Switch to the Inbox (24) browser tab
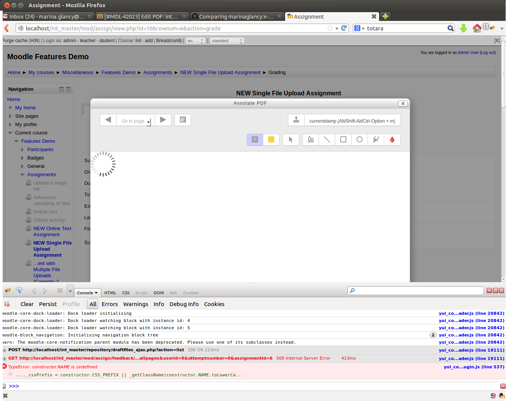506x401 pixels. tap(48, 16)
